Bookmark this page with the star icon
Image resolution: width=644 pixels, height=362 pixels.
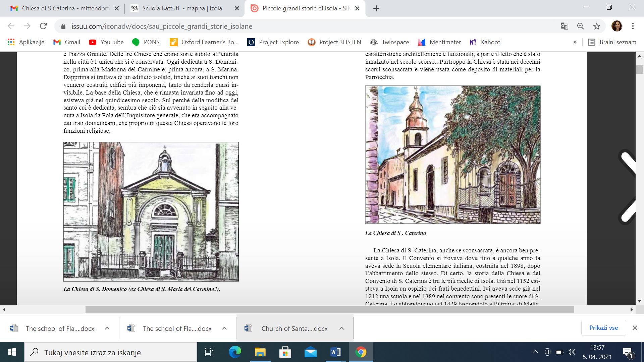pos(597,26)
